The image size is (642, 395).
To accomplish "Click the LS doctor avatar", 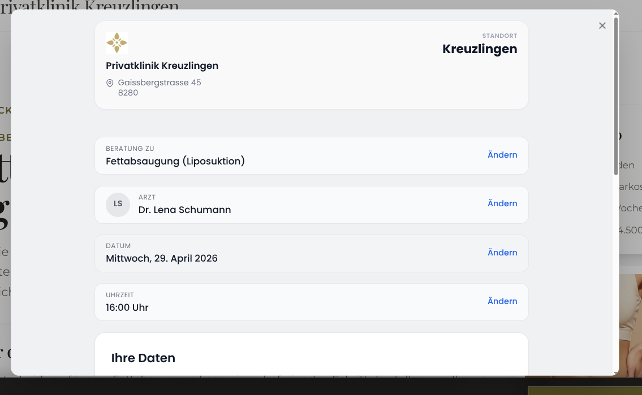I will 118,205.
